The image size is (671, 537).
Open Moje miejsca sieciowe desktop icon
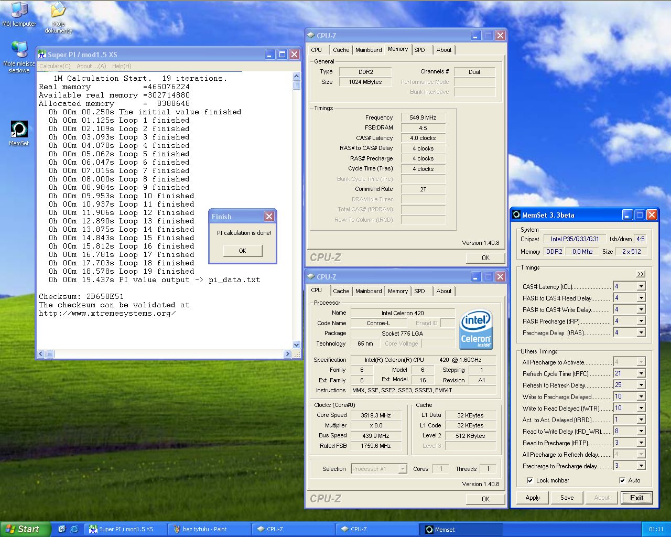click(19, 57)
